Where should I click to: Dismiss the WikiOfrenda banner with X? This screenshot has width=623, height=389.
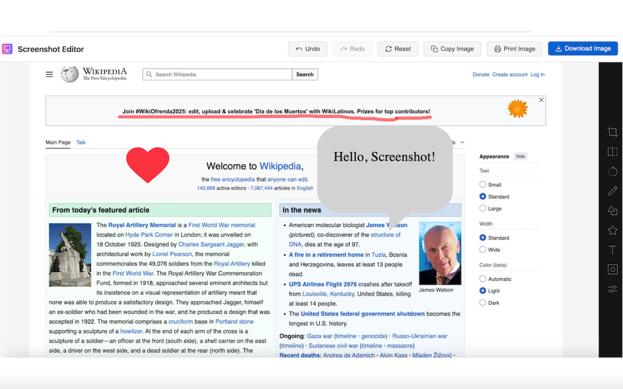[541, 100]
